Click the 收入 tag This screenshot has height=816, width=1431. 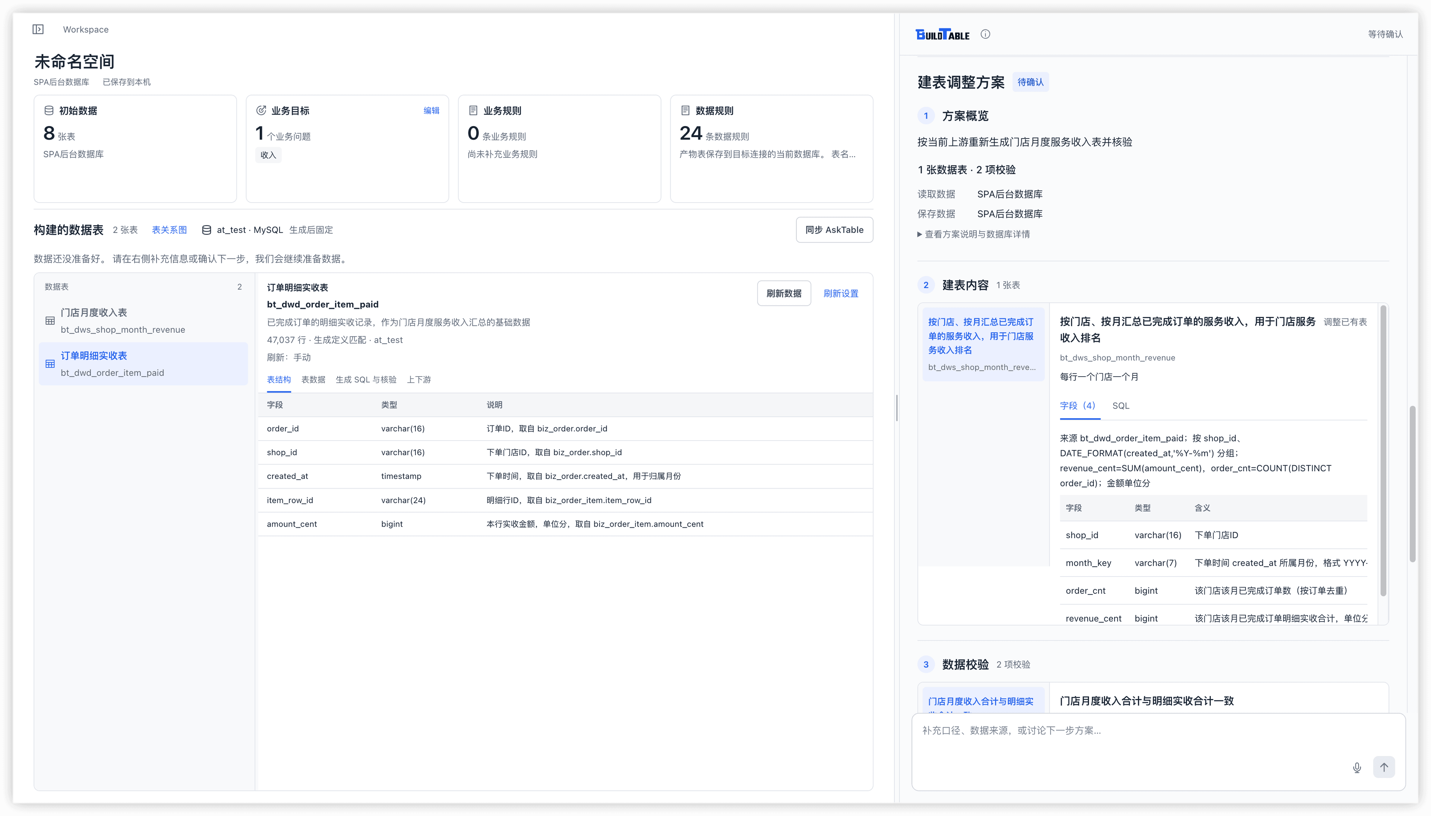click(x=268, y=155)
